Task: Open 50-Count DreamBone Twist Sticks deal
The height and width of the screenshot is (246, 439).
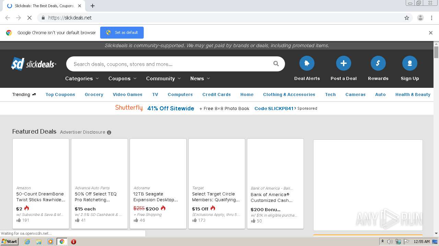Action: 40,197
